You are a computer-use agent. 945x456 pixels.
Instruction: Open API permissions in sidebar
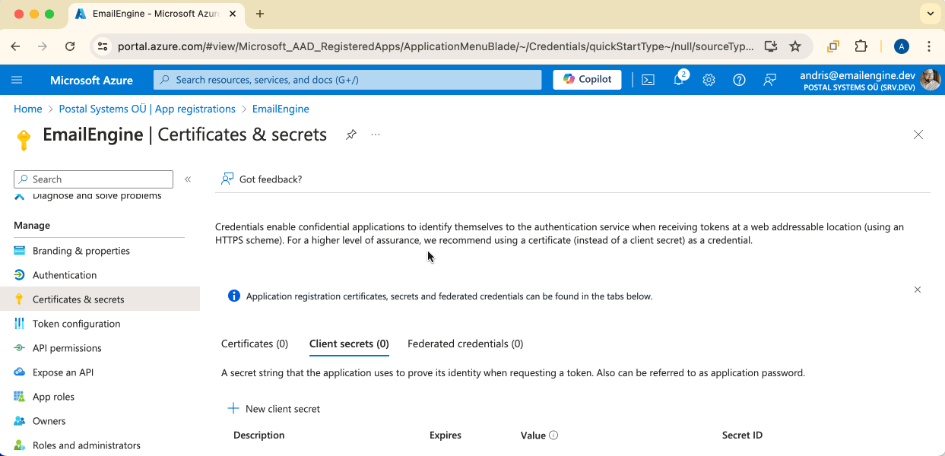[67, 348]
